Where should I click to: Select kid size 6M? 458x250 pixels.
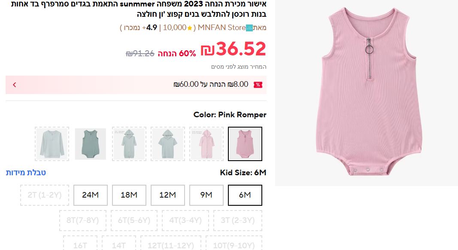(245, 195)
